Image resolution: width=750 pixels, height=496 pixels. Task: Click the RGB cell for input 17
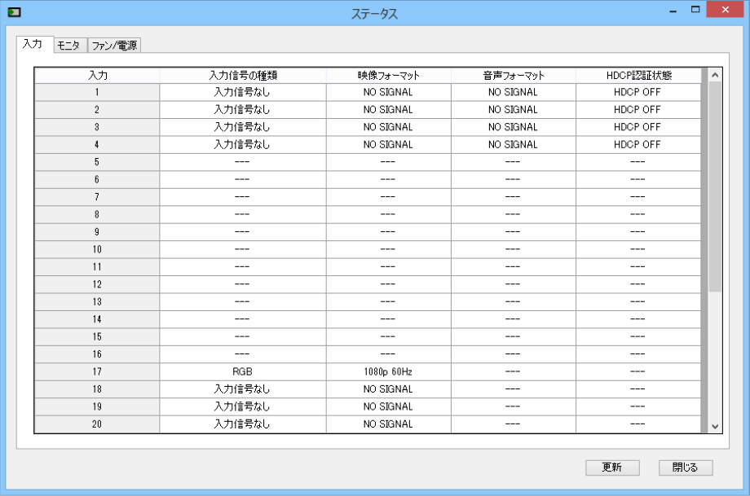coord(243,371)
